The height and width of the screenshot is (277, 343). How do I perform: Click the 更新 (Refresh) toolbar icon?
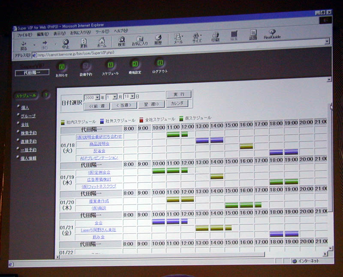point(84,43)
